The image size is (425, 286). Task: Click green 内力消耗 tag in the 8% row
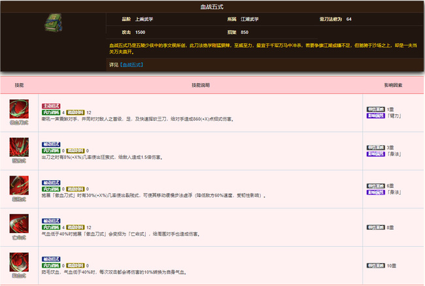[51, 151]
